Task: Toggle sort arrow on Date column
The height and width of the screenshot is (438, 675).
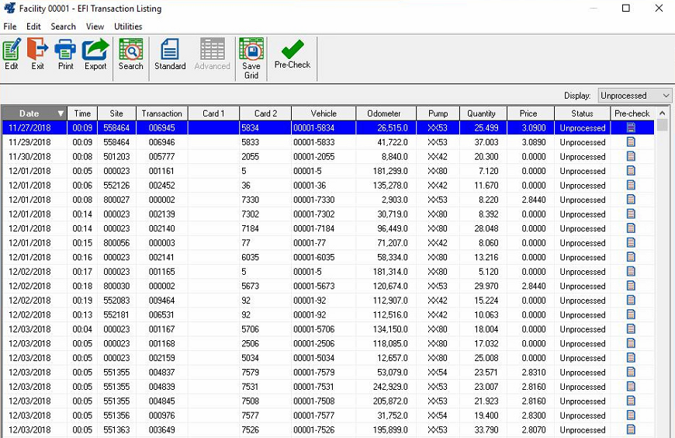Action: [x=61, y=113]
